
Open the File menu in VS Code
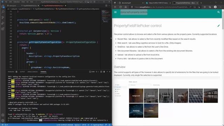point(6,2)
